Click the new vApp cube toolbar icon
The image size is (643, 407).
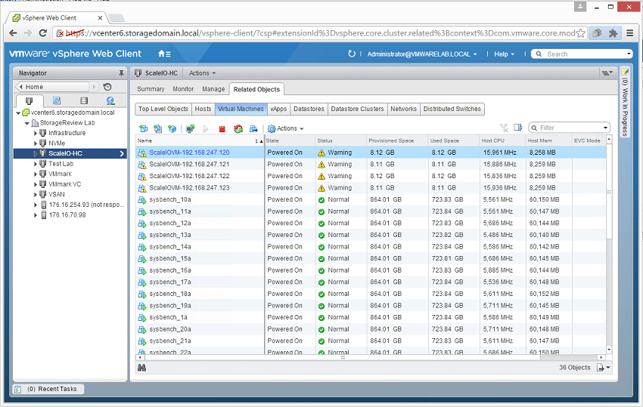[172, 128]
